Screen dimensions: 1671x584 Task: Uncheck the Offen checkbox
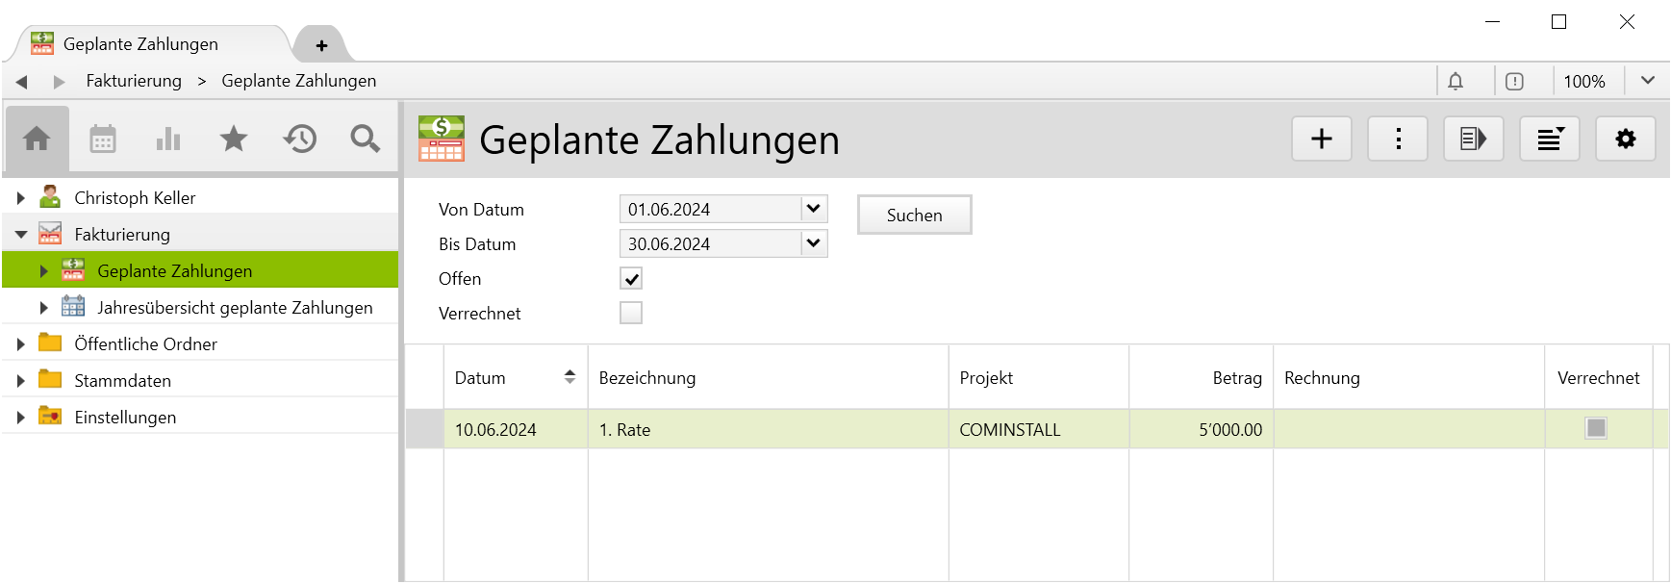pos(631,279)
